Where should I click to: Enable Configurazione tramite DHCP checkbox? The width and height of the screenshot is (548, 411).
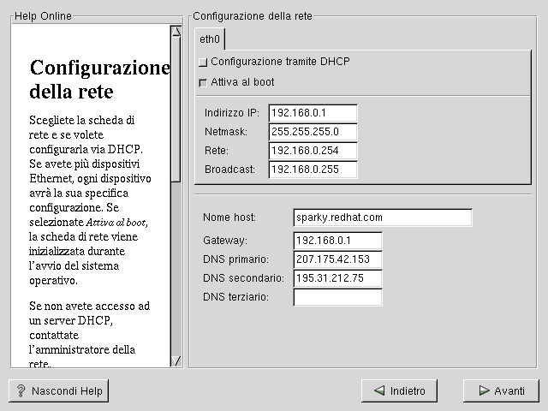[x=203, y=63]
